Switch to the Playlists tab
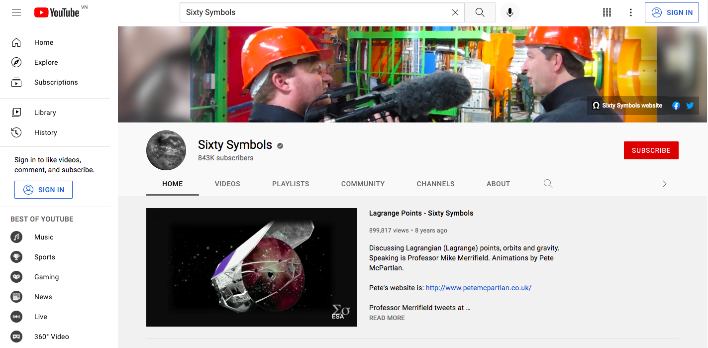708x348 pixels. (291, 184)
